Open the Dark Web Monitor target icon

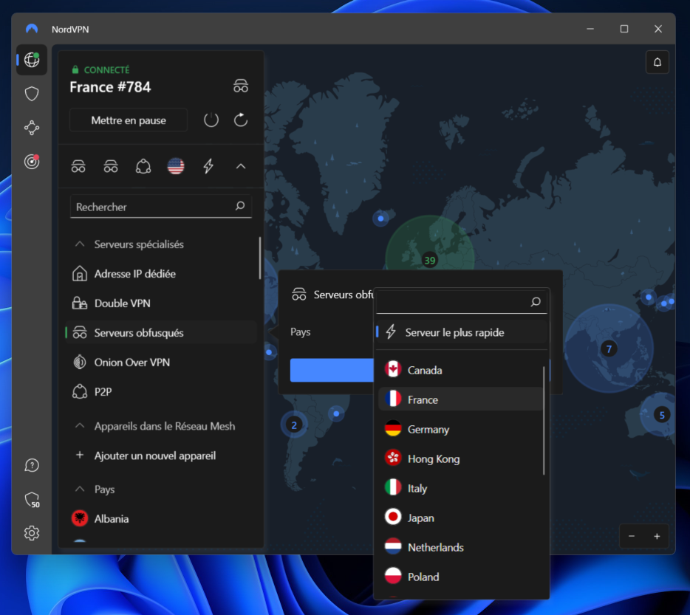pyautogui.click(x=32, y=162)
